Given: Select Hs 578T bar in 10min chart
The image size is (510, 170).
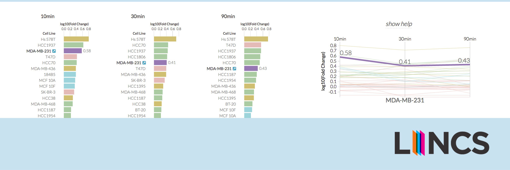Looking at the screenshot, I should coord(76,39).
